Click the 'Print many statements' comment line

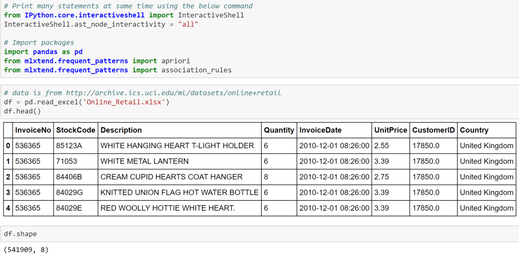tap(128, 6)
